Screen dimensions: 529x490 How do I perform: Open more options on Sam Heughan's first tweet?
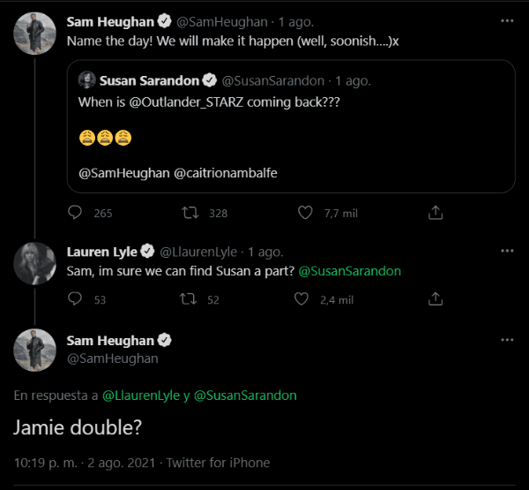507,19
